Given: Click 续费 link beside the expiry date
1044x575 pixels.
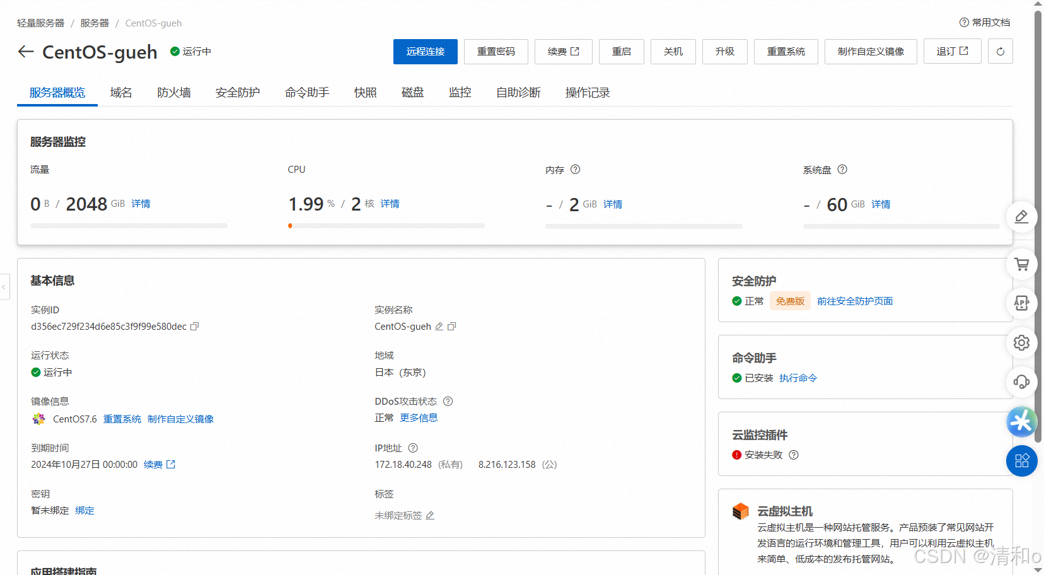Looking at the screenshot, I should pos(159,465).
